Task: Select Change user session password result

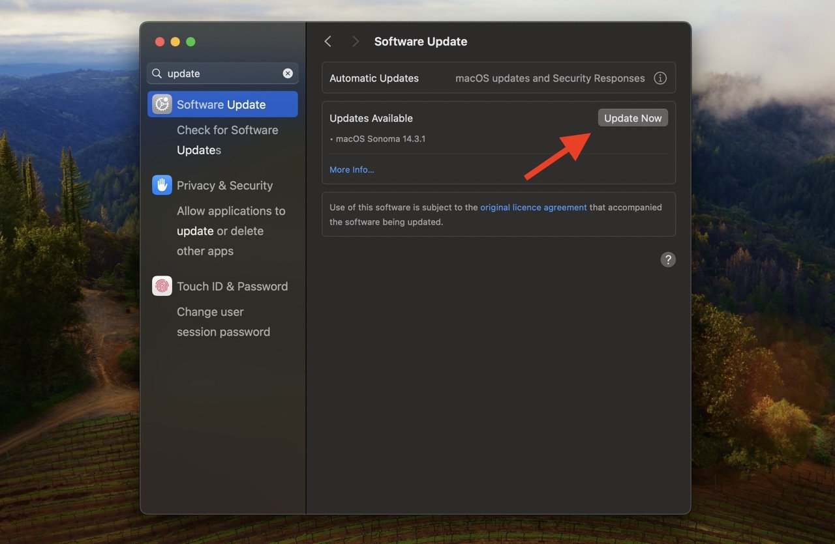Action: coord(223,322)
